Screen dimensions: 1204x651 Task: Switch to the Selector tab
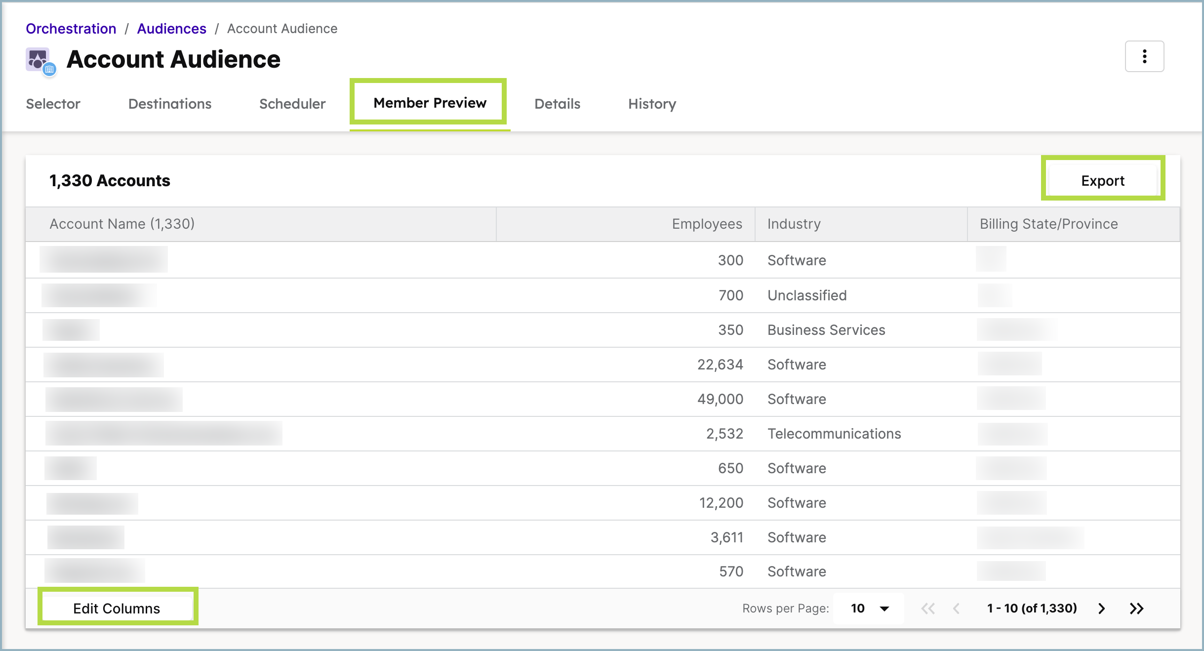[53, 104]
